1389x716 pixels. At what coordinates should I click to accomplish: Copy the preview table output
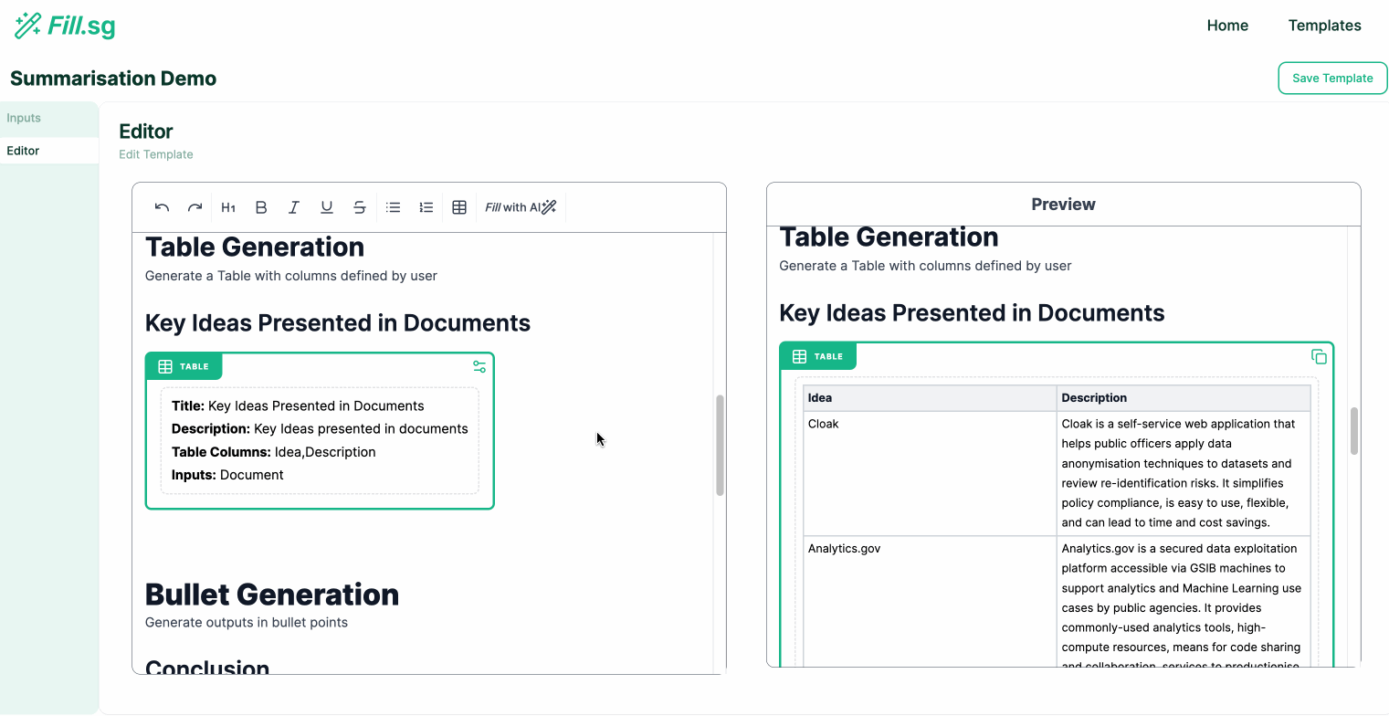click(x=1319, y=356)
